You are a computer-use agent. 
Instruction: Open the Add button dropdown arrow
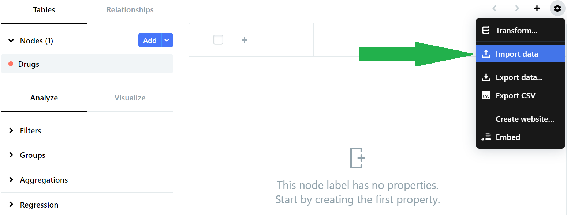point(167,40)
